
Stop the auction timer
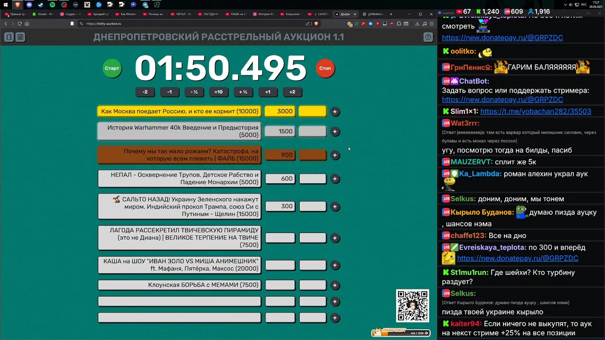pos(325,68)
